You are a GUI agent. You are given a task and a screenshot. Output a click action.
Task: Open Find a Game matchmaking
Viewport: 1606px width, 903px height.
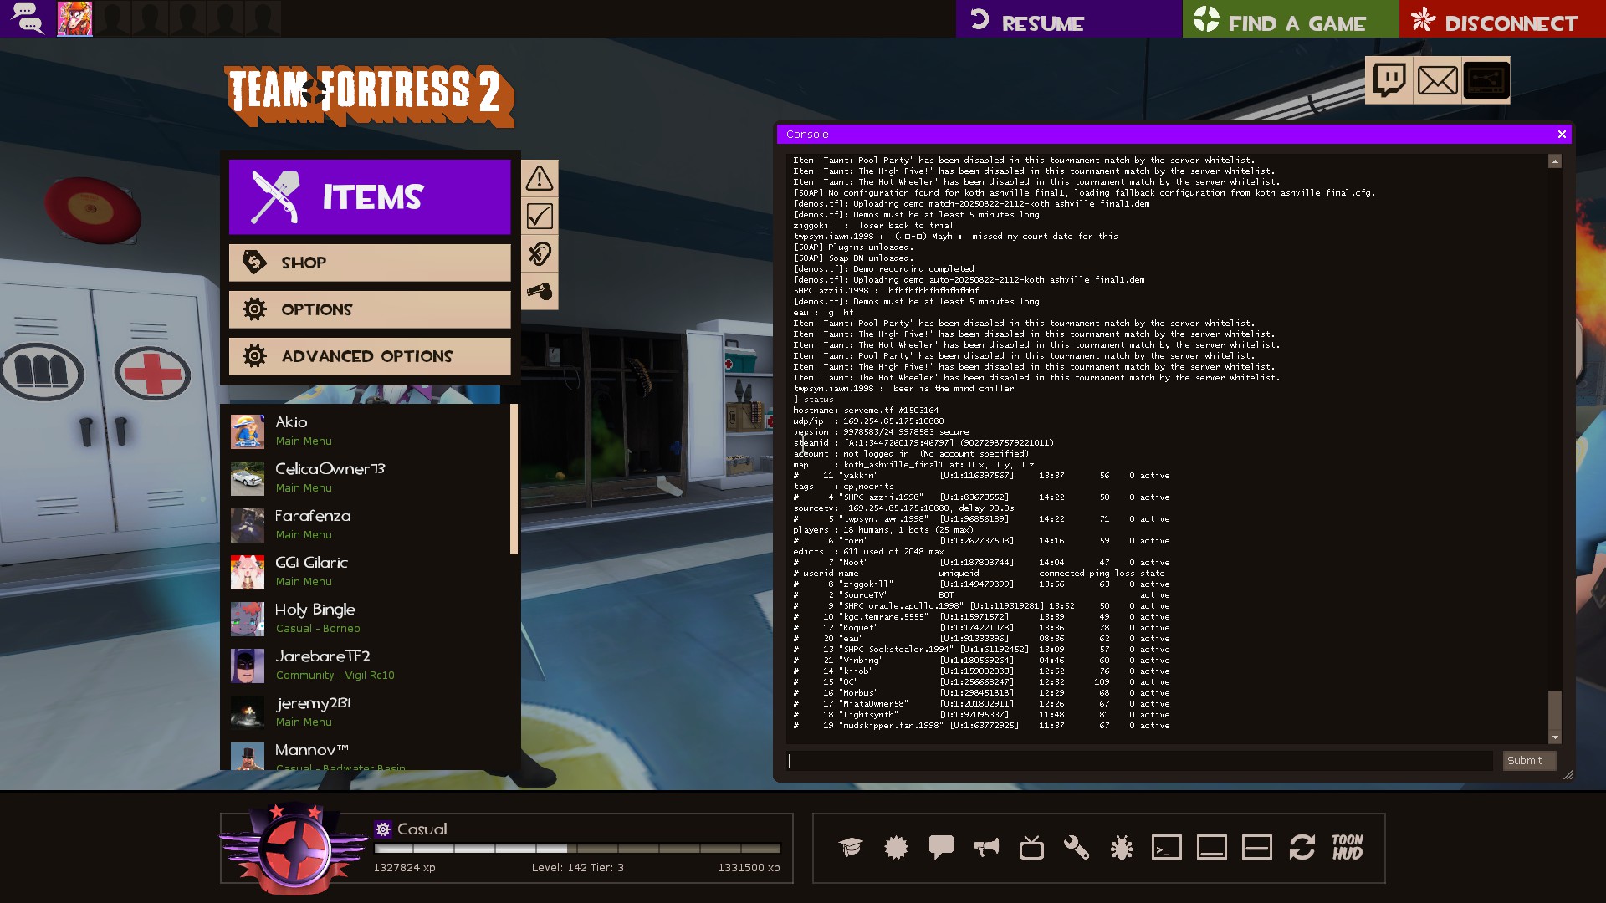tap(1290, 18)
